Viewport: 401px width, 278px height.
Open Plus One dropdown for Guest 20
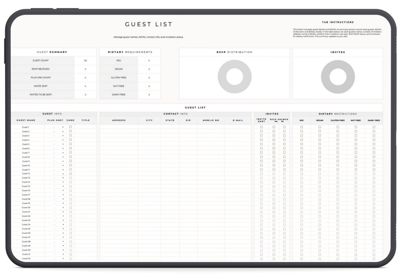click(63, 208)
